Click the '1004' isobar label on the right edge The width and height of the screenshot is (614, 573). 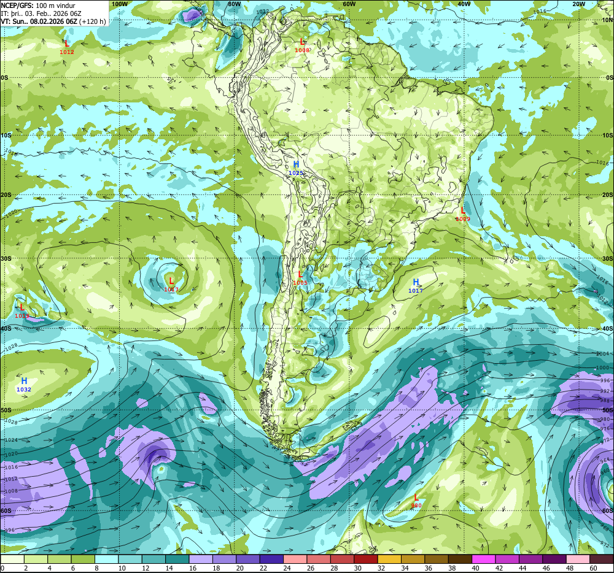[x=603, y=353]
